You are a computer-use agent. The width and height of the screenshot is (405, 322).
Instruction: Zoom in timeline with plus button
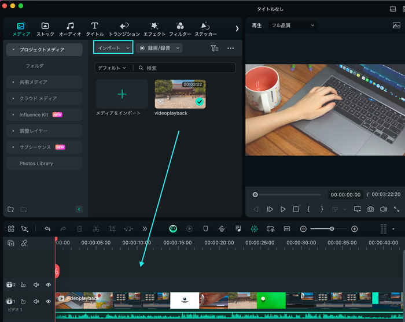pos(354,229)
